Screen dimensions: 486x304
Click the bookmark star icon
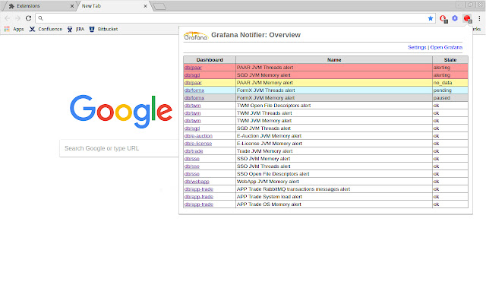coord(431,18)
